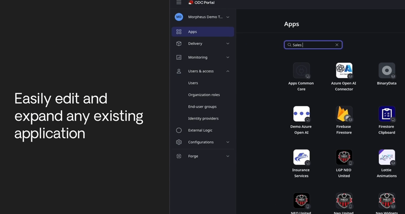Click the Forge icon in the sidebar
The width and height of the screenshot is (405, 214).
(x=179, y=156)
